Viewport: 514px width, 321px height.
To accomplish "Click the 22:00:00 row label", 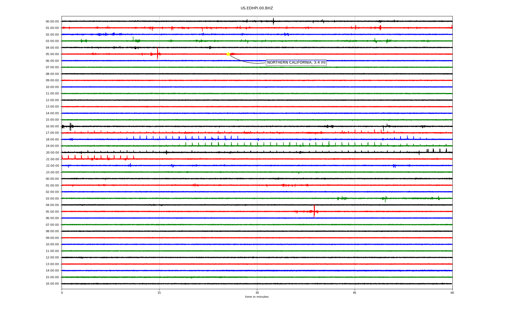I will [52, 166].
